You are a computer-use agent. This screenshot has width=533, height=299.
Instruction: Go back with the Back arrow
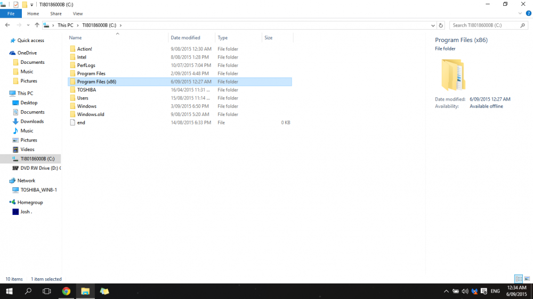click(x=7, y=25)
